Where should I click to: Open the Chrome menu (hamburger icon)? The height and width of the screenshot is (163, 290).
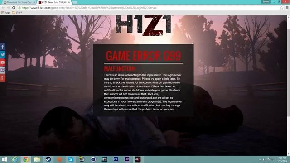click(x=287, y=8)
